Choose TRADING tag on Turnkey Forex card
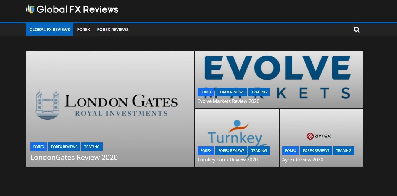The height and width of the screenshot is (196, 397). tap(259, 150)
